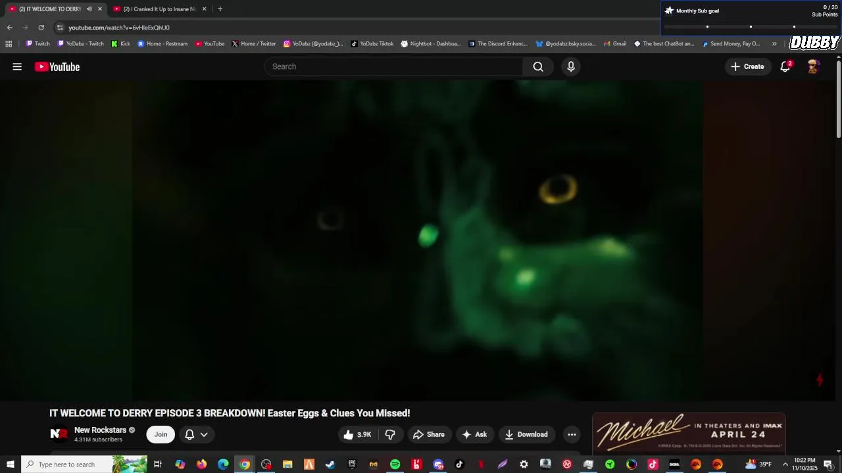842x473 pixels.
Task: Start voice search with the microphone
Action: click(x=571, y=66)
